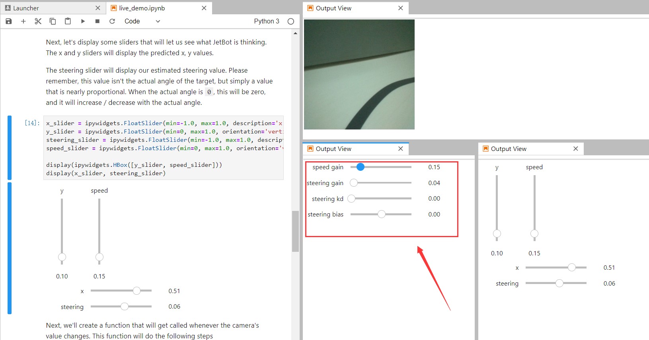Stop the kernel with square icon
The image size is (649, 340).
click(97, 21)
